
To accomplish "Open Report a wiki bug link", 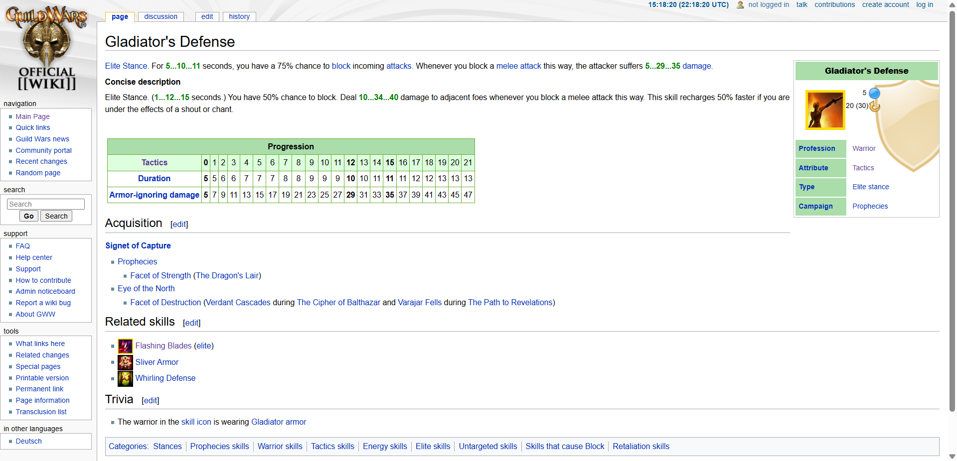I will coord(43,303).
